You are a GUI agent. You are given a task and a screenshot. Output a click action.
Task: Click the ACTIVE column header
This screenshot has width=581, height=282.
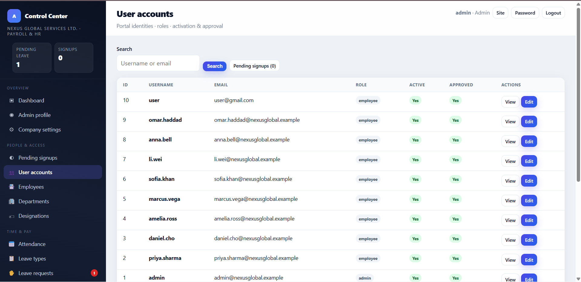click(417, 85)
